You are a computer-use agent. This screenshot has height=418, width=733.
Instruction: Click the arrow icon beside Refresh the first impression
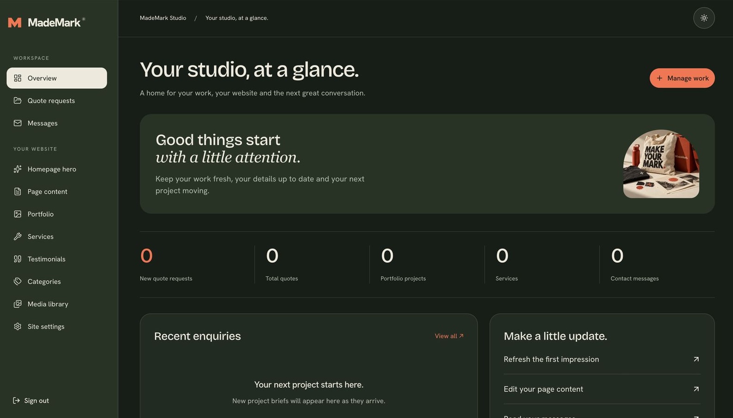(x=696, y=359)
